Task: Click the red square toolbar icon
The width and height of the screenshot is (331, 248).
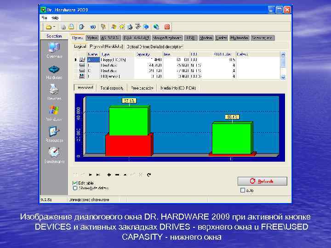Action: tap(167, 27)
